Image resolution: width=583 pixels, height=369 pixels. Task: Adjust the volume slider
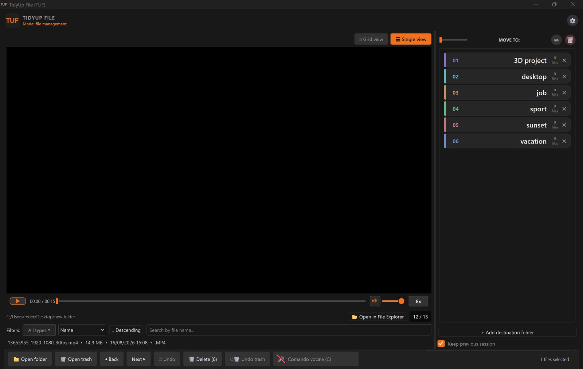click(393, 301)
